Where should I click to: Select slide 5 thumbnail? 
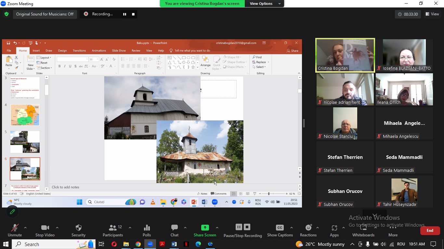click(x=25, y=142)
